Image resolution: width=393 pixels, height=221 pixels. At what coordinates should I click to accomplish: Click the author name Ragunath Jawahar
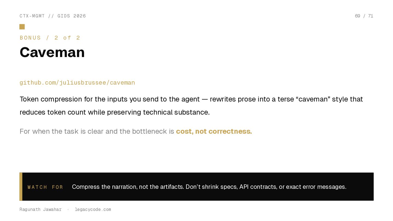click(x=41, y=210)
